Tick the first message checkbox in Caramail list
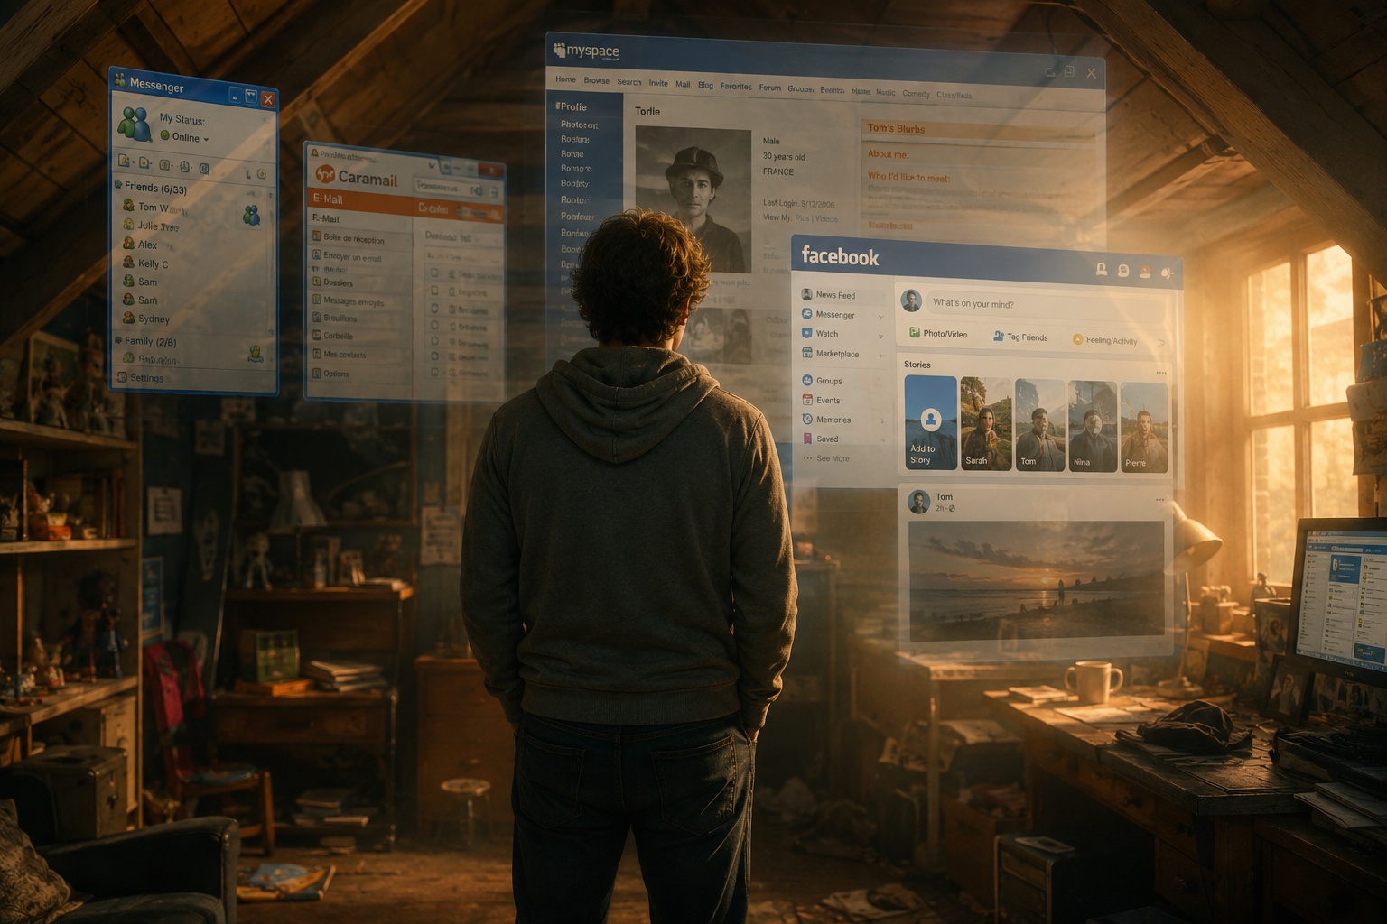Image resolution: width=1387 pixels, height=924 pixels. pos(434,273)
